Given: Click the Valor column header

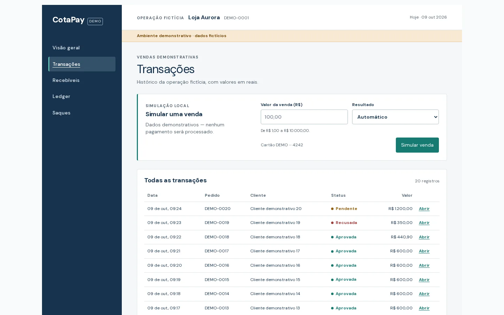Looking at the screenshot, I should click(407, 195).
